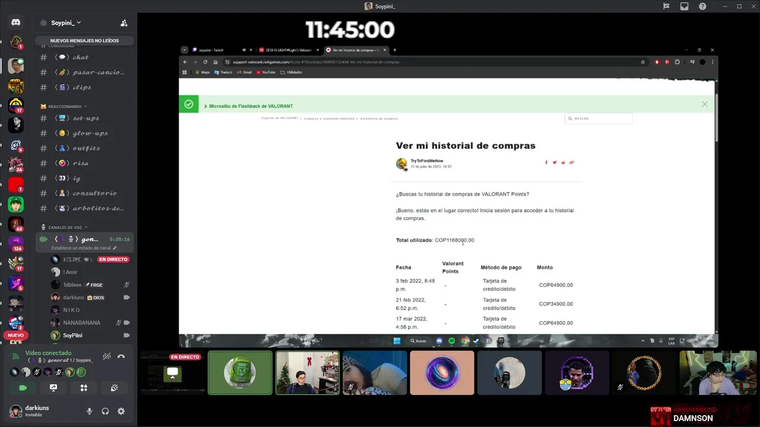The image size is (760, 427).
Task: Expand 'Micrositio de Flashback de VALORANT' banner
Action: (248, 106)
